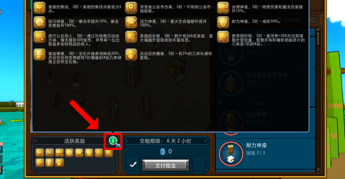Click the 耐力神龛 circular statue thumbnail
Viewport: 345px width, 179px height.
tap(231, 154)
